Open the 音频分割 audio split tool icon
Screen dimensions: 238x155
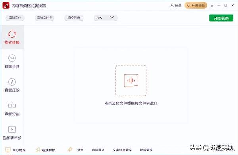coord(12,106)
